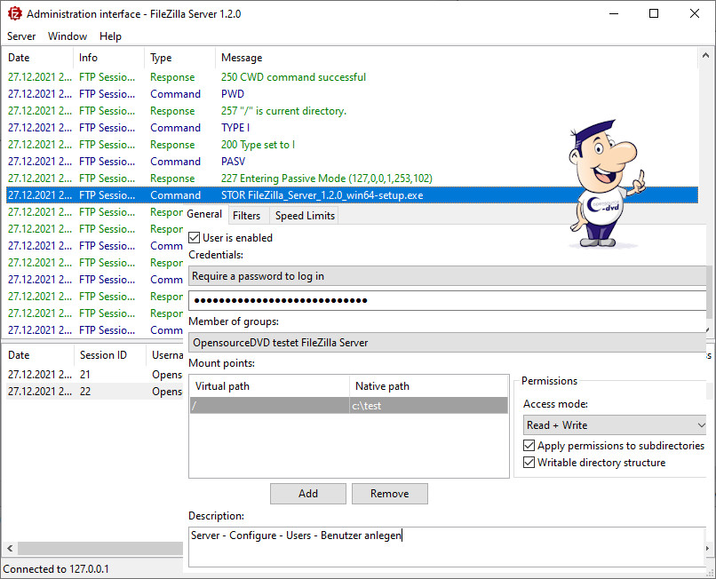Click the Add mount point button

point(307,494)
